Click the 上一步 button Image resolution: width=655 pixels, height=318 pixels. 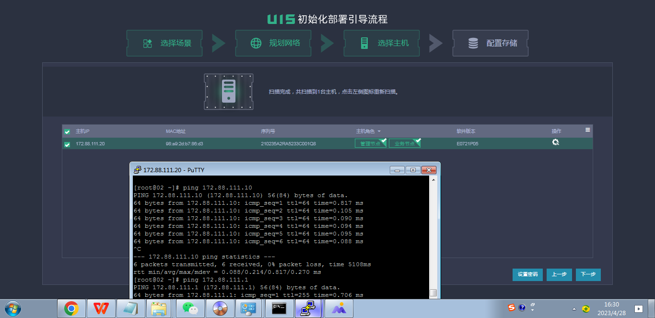coord(559,275)
